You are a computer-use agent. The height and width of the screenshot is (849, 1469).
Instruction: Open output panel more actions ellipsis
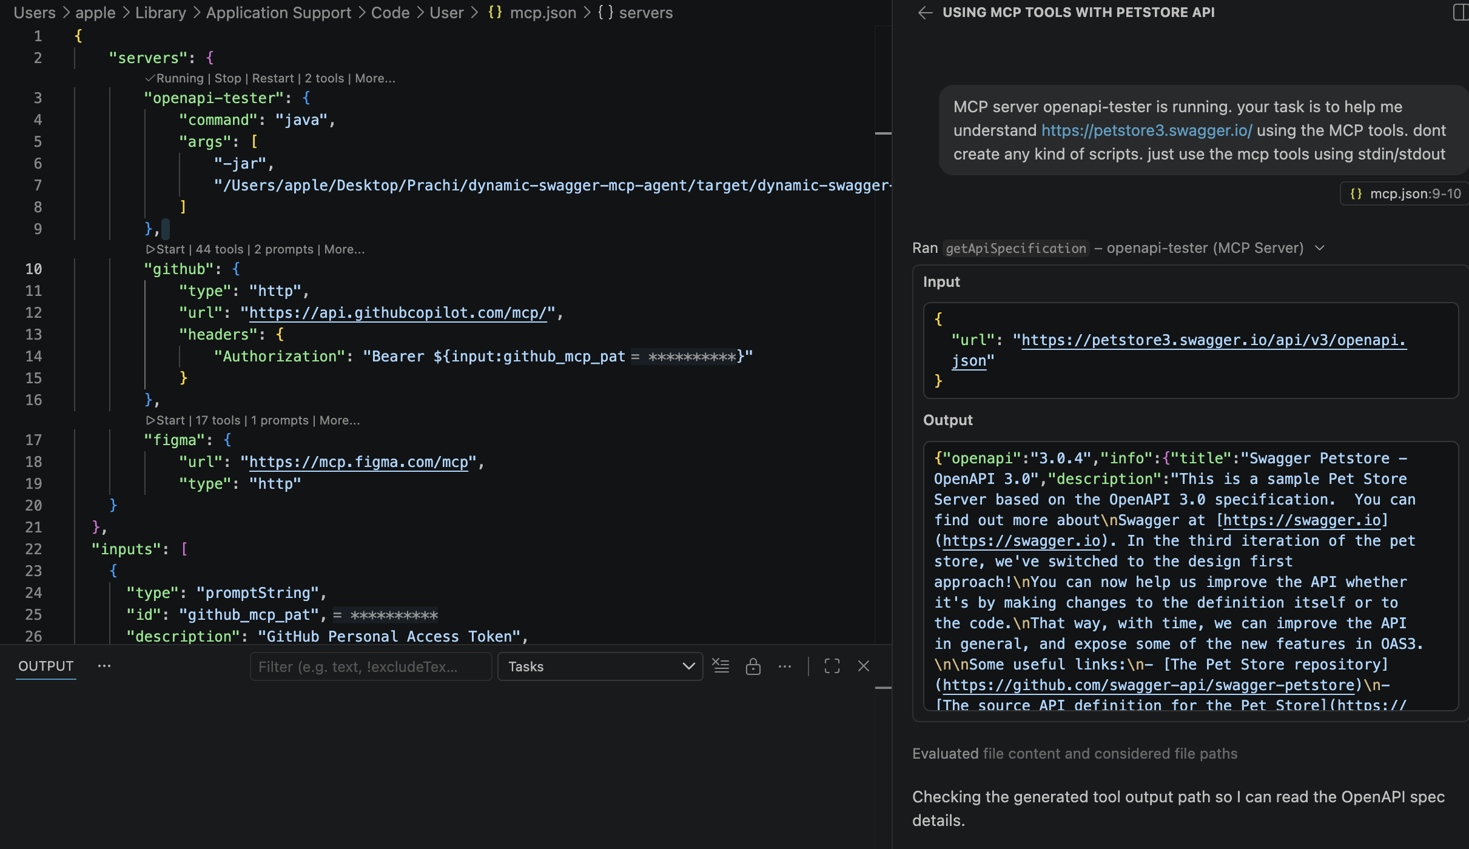(x=785, y=666)
